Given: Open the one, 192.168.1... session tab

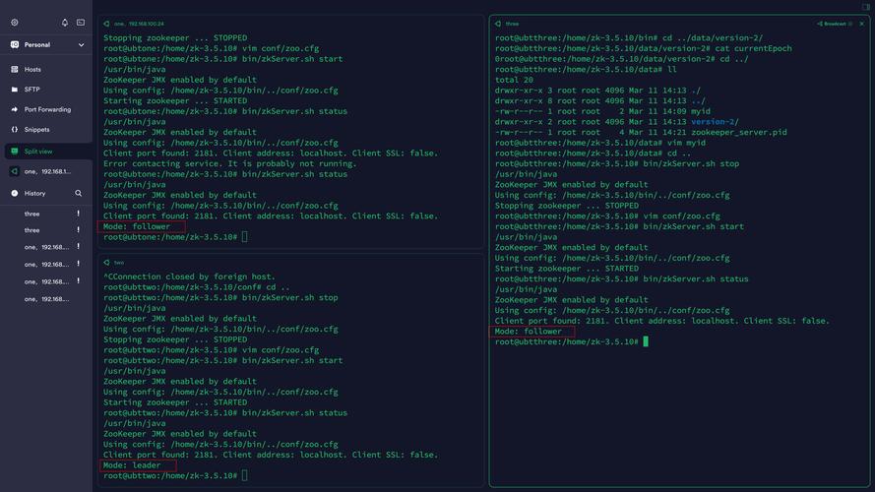Looking at the screenshot, I should (47, 171).
